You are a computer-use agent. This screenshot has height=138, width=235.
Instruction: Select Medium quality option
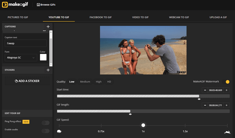click(85, 82)
